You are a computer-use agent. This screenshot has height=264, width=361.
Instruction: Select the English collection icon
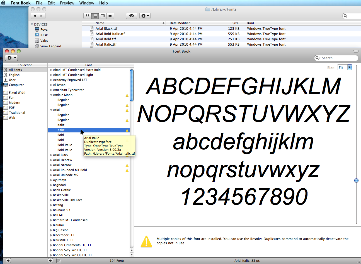[5, 75]
